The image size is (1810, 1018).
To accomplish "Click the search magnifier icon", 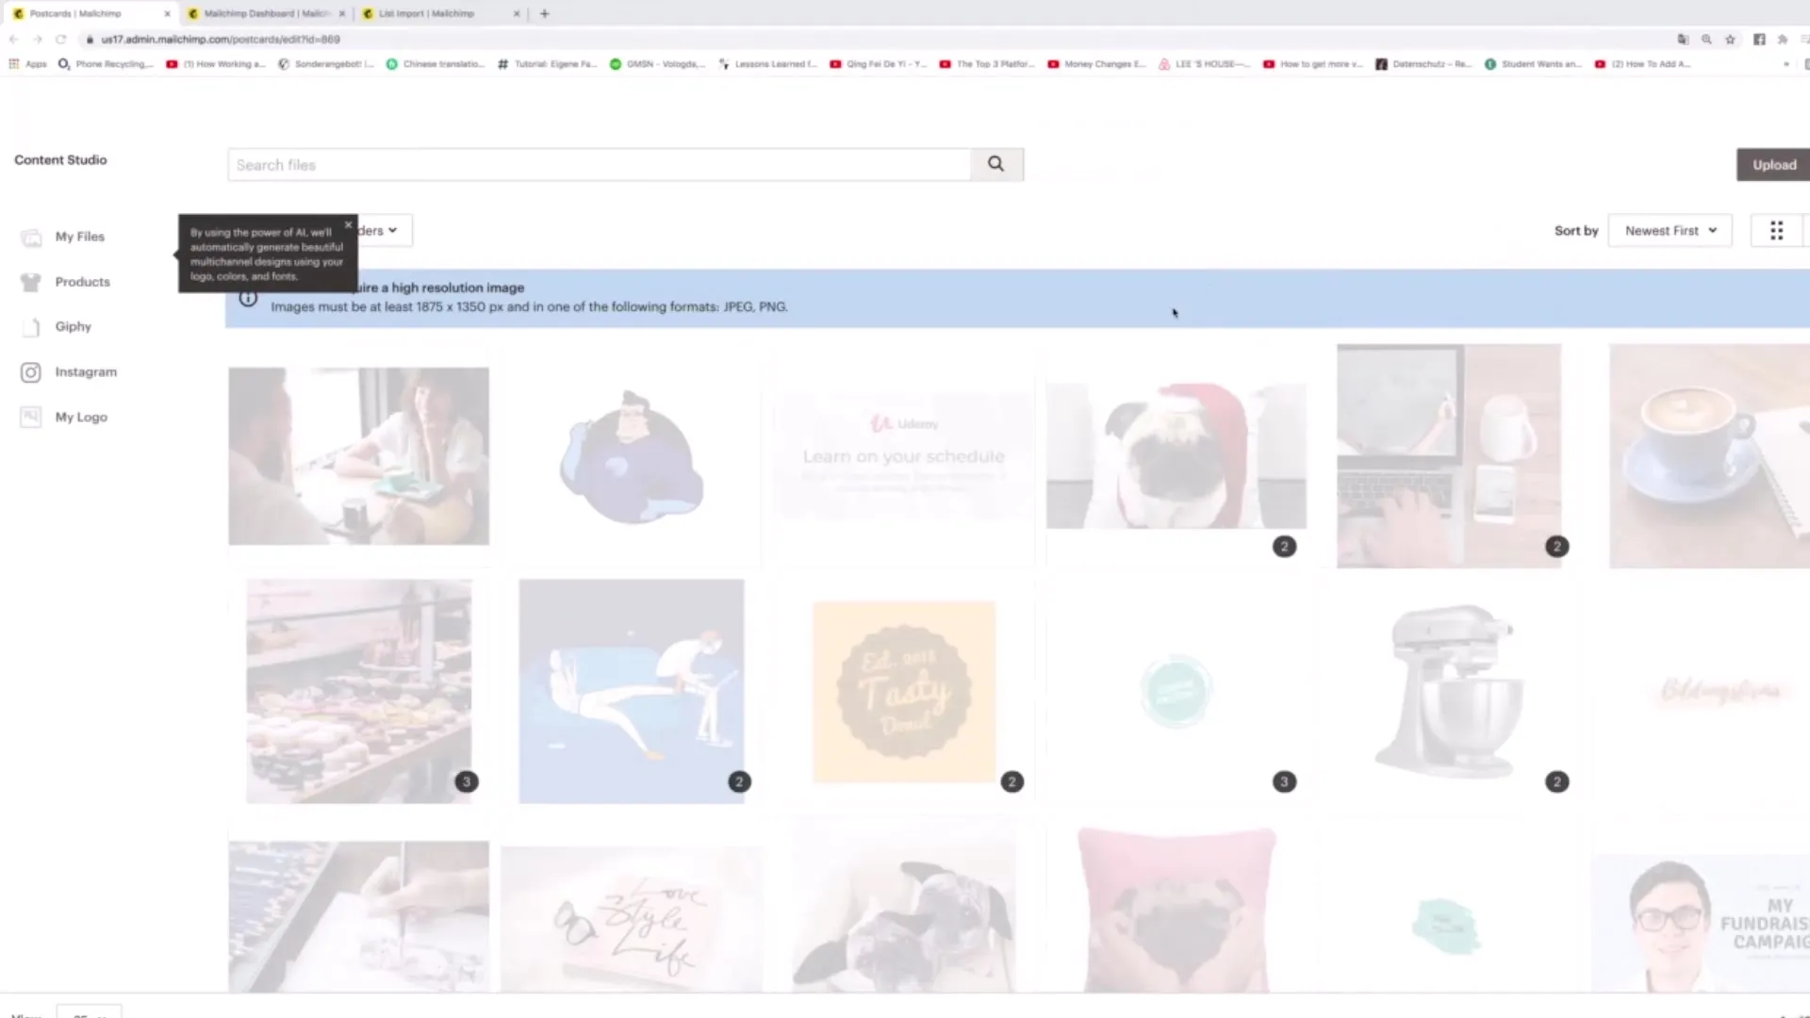I will pyautogui.click(x=995, y=164).
